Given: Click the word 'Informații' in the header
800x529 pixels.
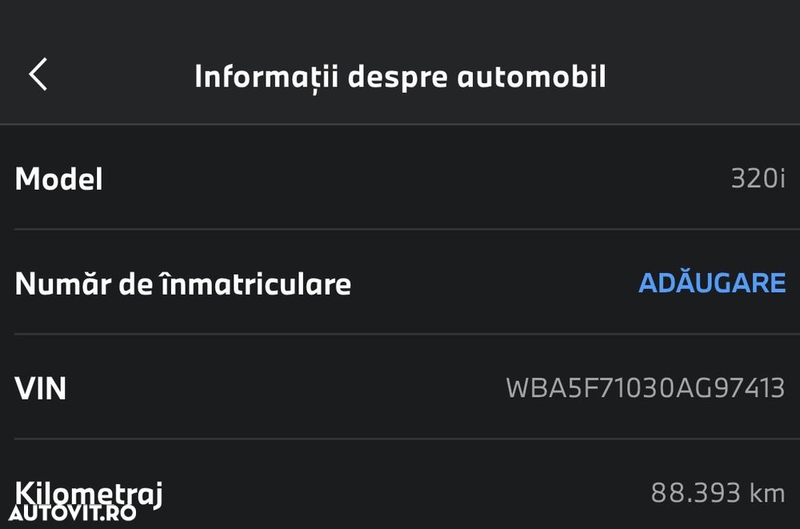Looking at the screenshot, I should [266, 78].
